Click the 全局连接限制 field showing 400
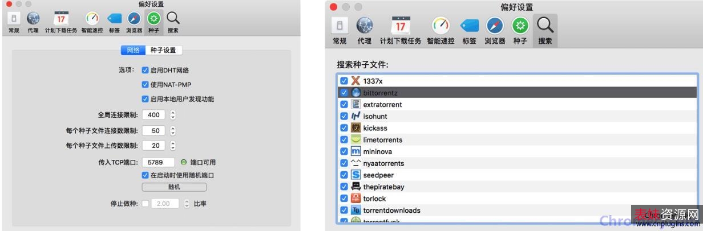 click(x=153, y=115)
